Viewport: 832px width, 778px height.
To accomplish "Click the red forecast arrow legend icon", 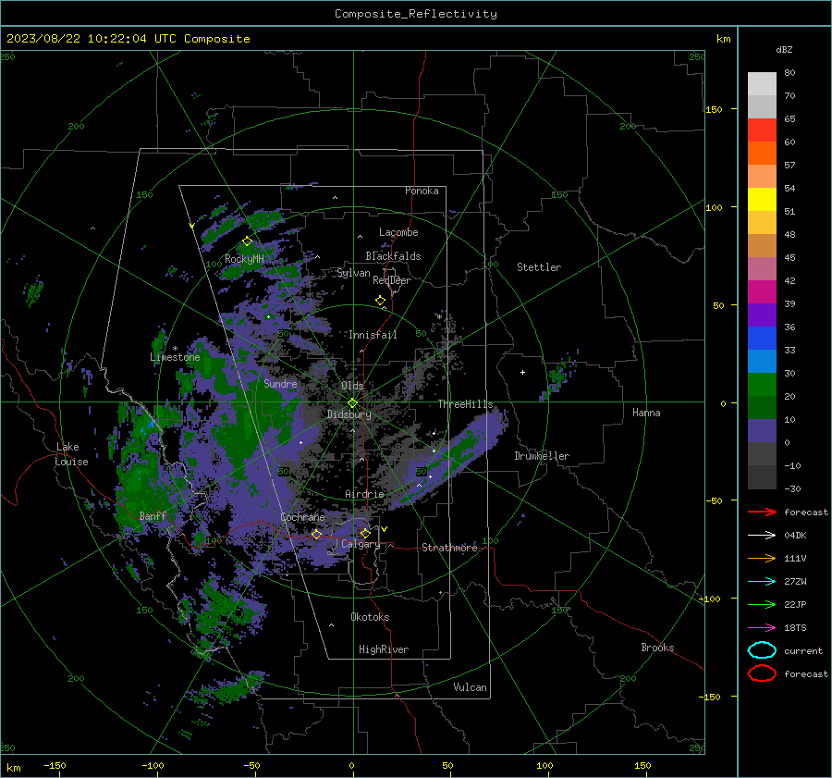I will pyautogui.click(x=762, y=512).
